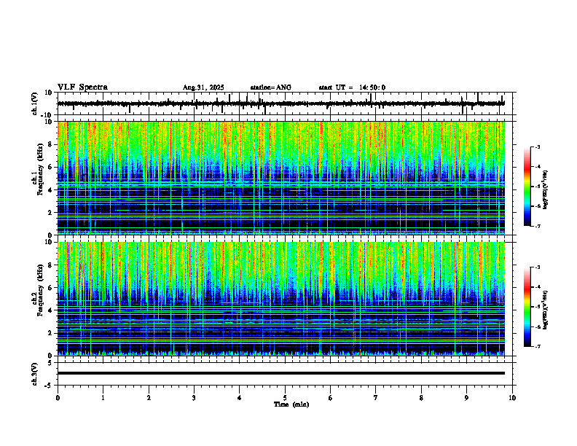Click inside the ch.1 spectrogram panel

click(281, 178)
